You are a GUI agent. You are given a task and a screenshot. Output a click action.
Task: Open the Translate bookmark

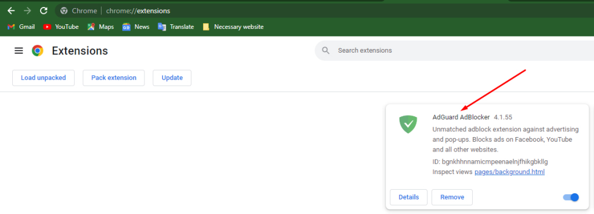tap(176, 27)
